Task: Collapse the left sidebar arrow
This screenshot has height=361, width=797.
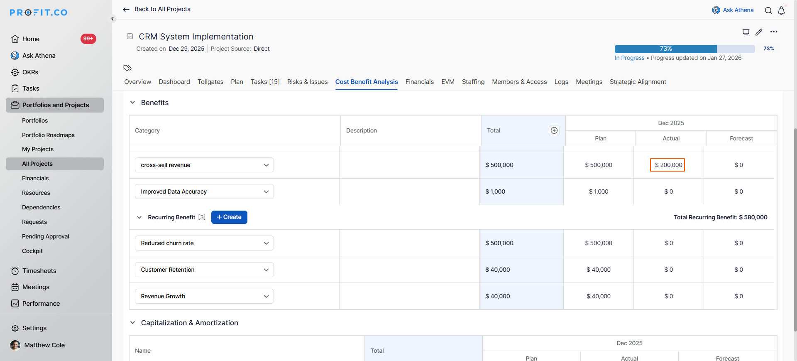Action: (112, 19)
